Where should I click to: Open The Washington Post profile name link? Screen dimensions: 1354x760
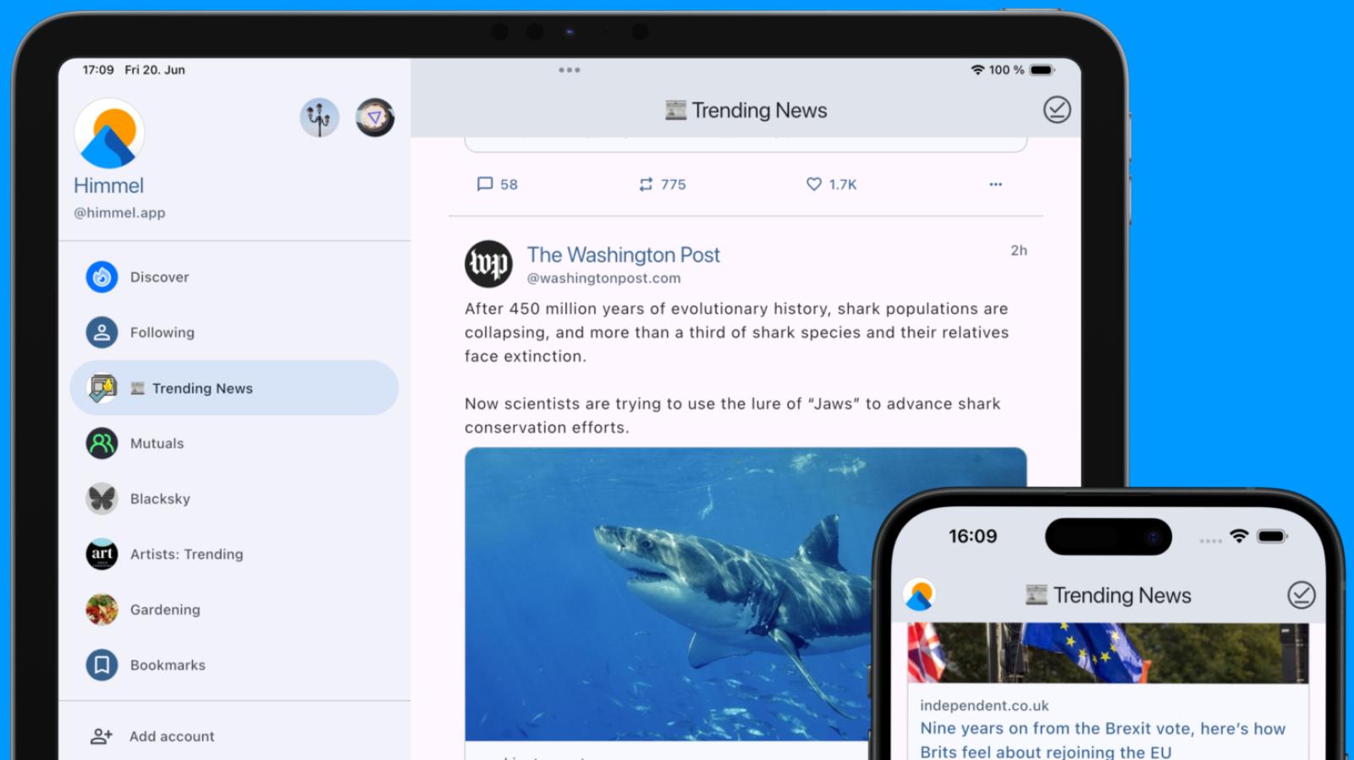[624, 254]
